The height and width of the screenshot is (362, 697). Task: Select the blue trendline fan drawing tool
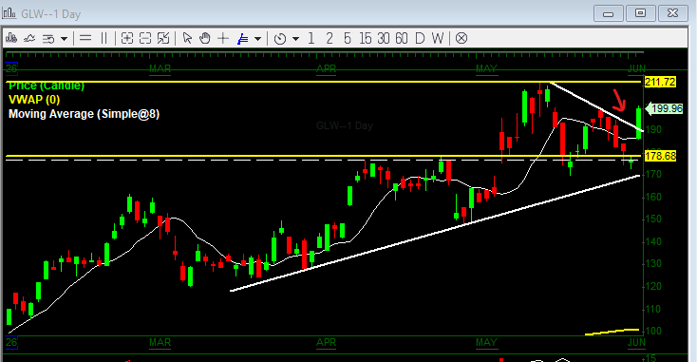coord(243,39)
